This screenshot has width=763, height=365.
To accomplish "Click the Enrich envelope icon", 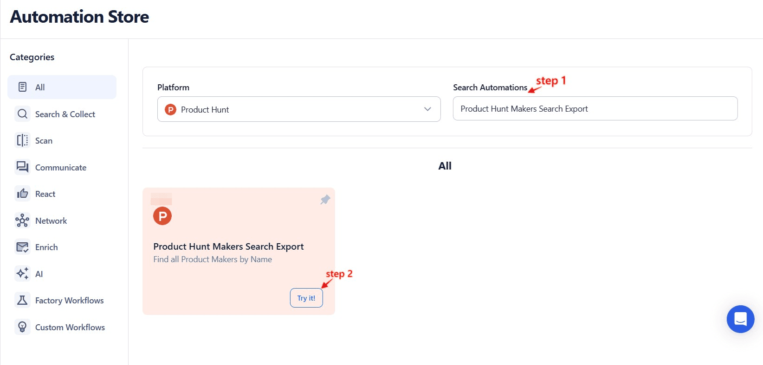I will tap(22, 247).
